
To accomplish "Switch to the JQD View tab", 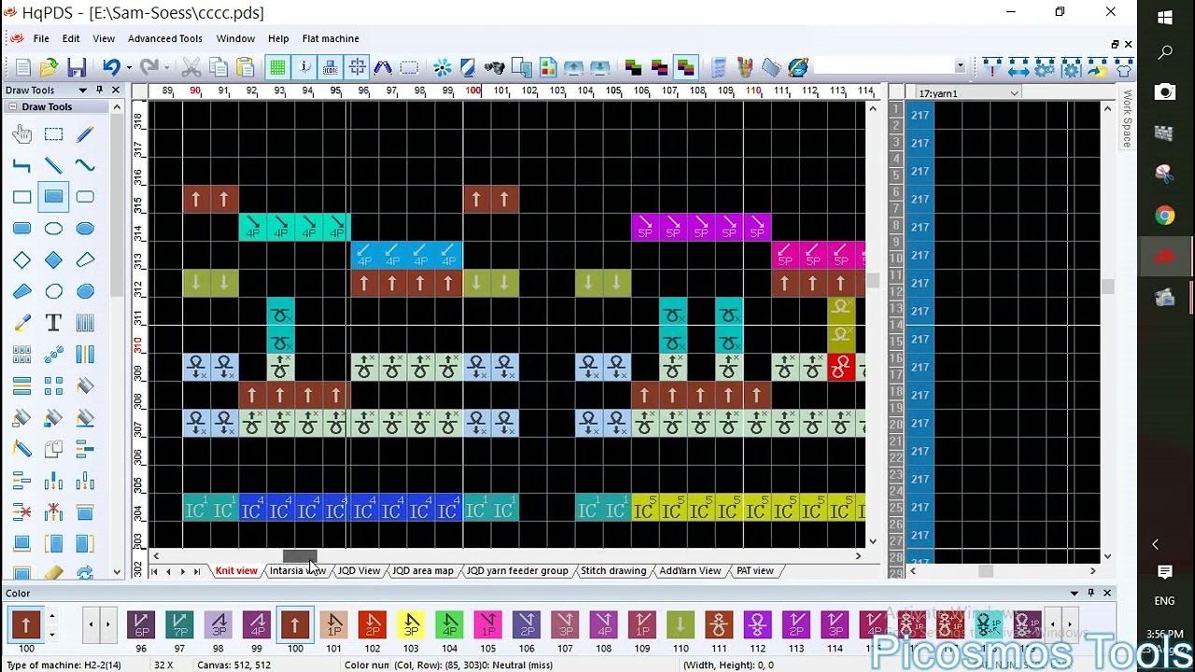I will tap(359, 570).
